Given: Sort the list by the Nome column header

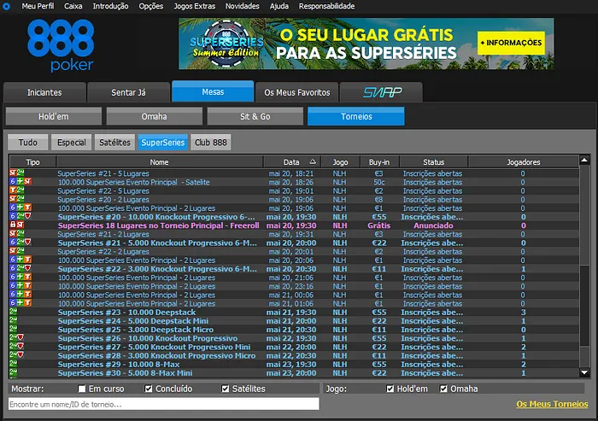Looking at the screenshot, I should (x=160, y=162).
